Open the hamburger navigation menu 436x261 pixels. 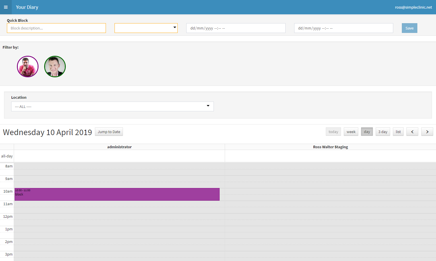6,7
